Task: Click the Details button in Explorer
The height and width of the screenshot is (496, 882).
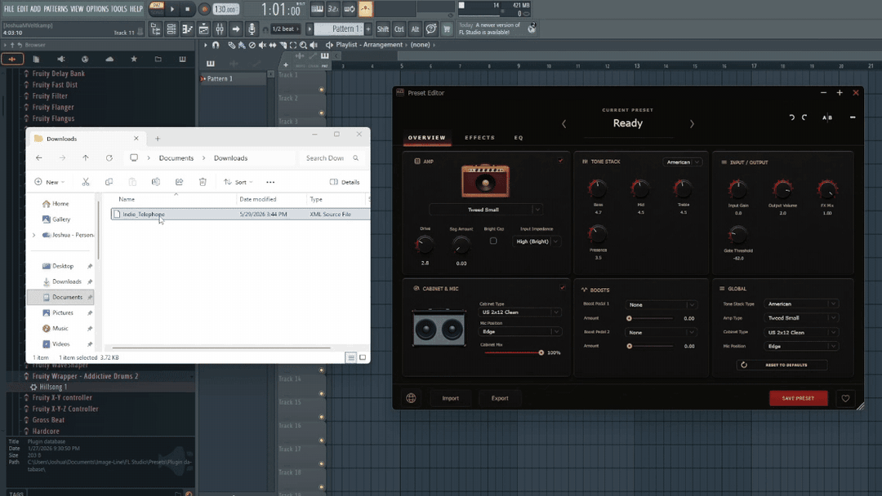Action: (x=345, y=182)
